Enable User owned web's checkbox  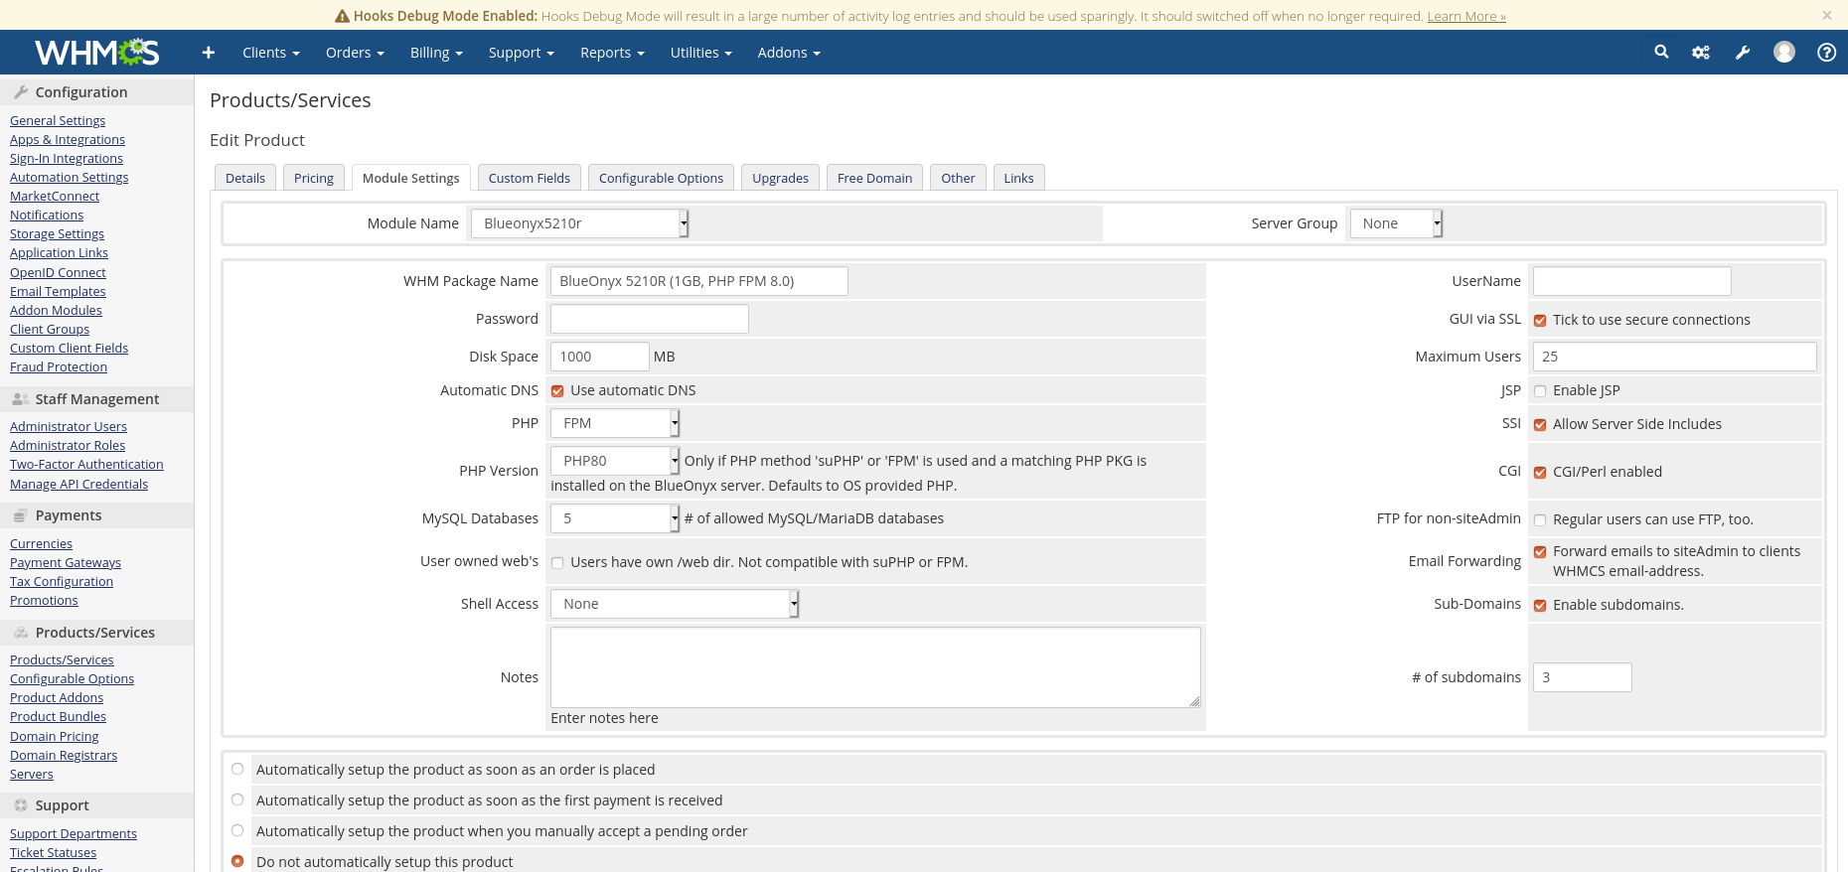557,563
